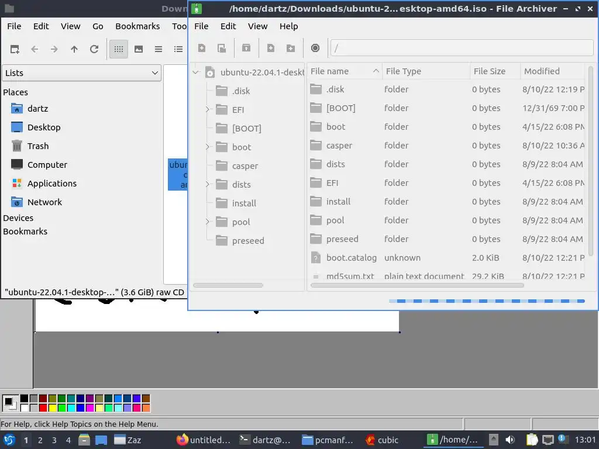This screenshot has height=449, width=599.
Task: Open the Lubuntu start menu in the panel
Action: [x=9, y=440]
